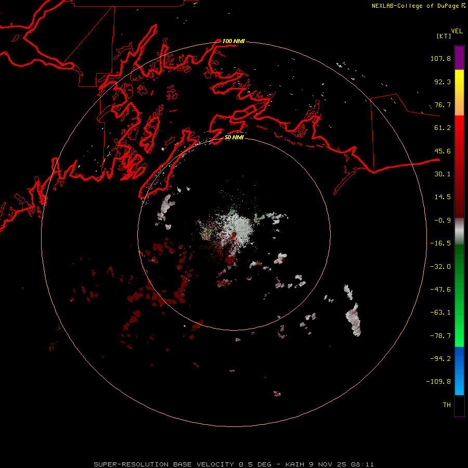The image size is (468, 468).
Task: Click the 92.3 velocity scale value
Action: coord(443,82)
